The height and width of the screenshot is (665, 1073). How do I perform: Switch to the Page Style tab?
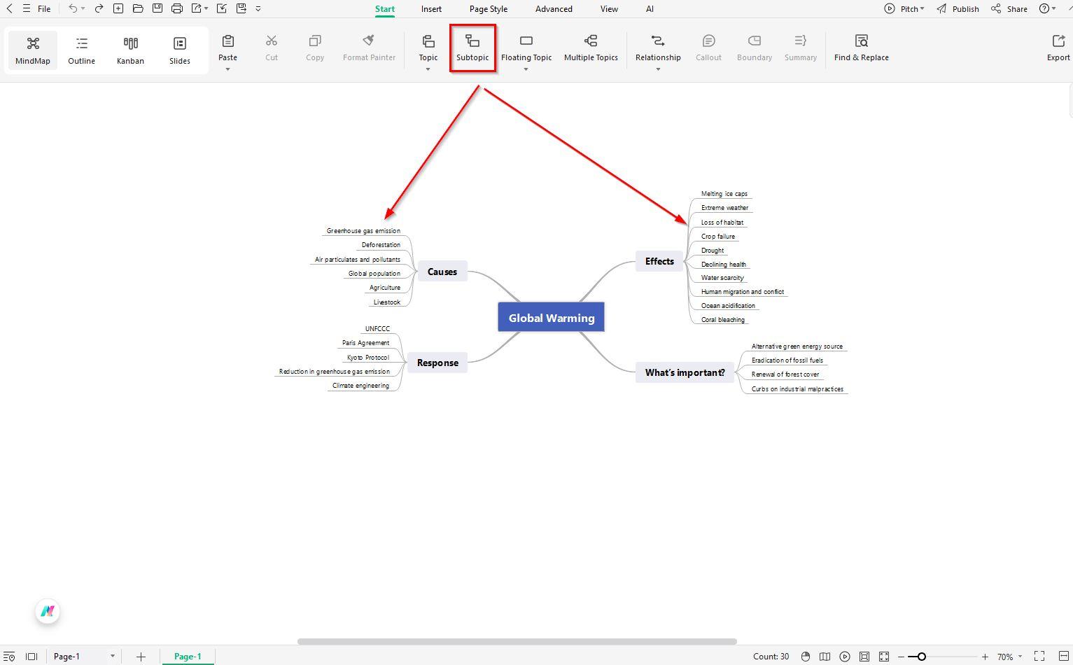click(489, 9)
